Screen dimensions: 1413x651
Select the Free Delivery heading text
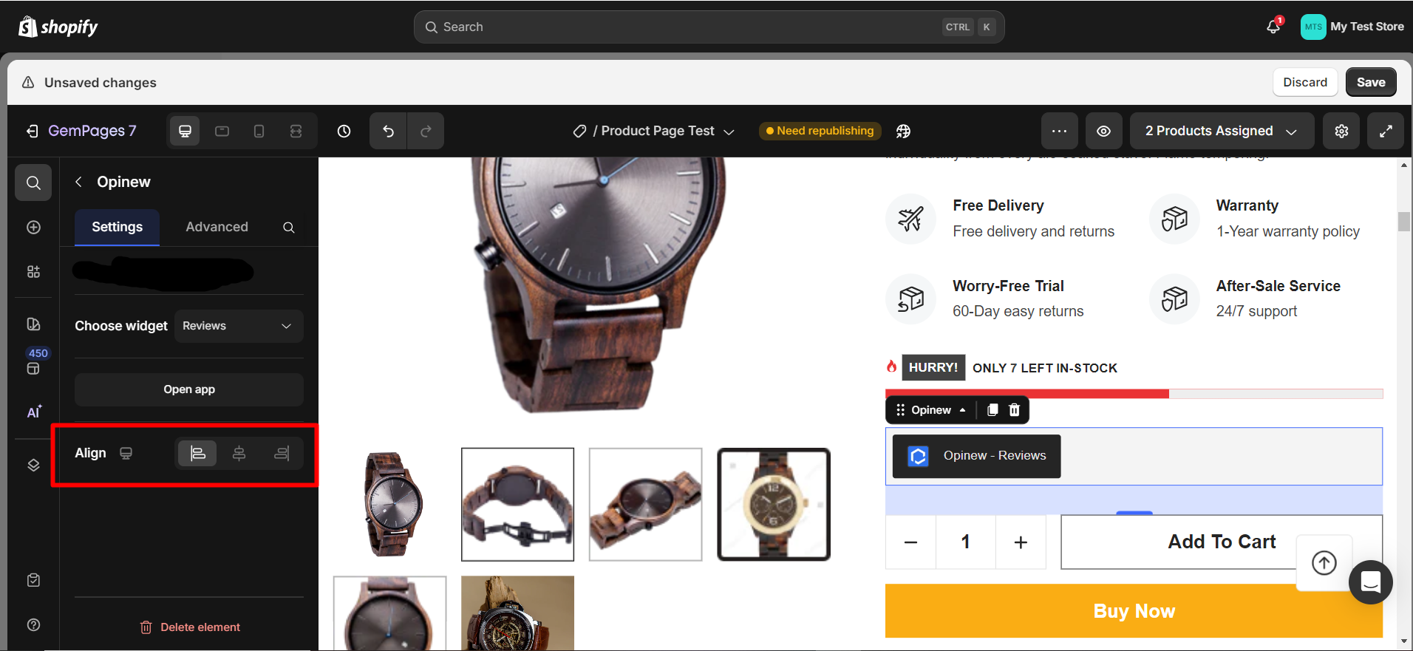point(998,205)
